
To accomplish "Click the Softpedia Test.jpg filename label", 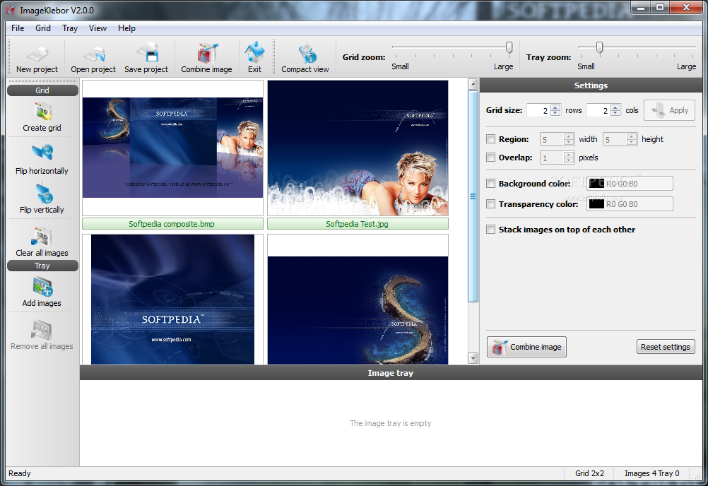I will (358, 224).
